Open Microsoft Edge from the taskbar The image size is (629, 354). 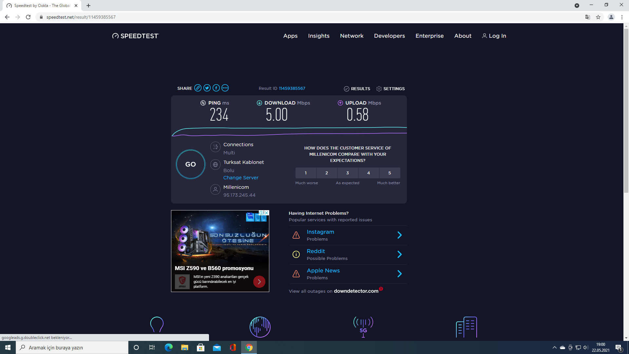click(x=169, y=347)
